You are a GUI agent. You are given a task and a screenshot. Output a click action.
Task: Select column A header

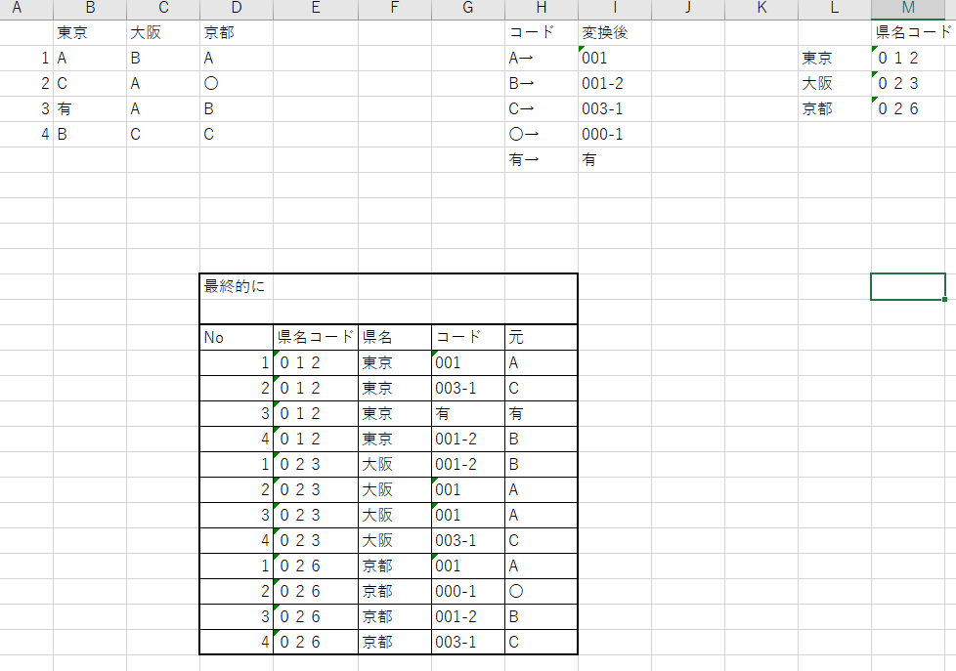tap(17, 9)
